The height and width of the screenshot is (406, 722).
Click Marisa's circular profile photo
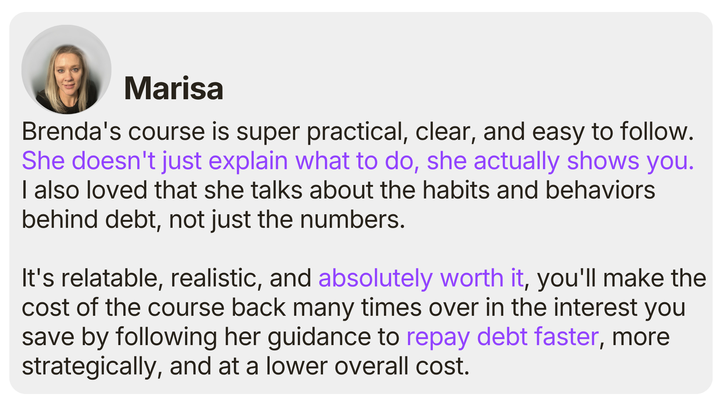point(66,70)
